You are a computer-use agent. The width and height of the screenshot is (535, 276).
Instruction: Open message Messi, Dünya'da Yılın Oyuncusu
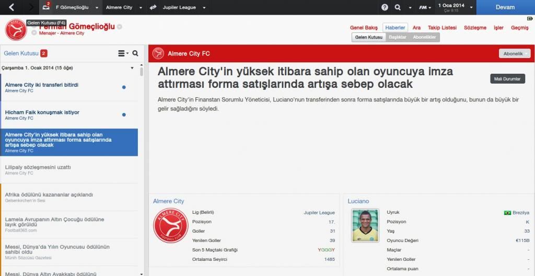(69, 252)
